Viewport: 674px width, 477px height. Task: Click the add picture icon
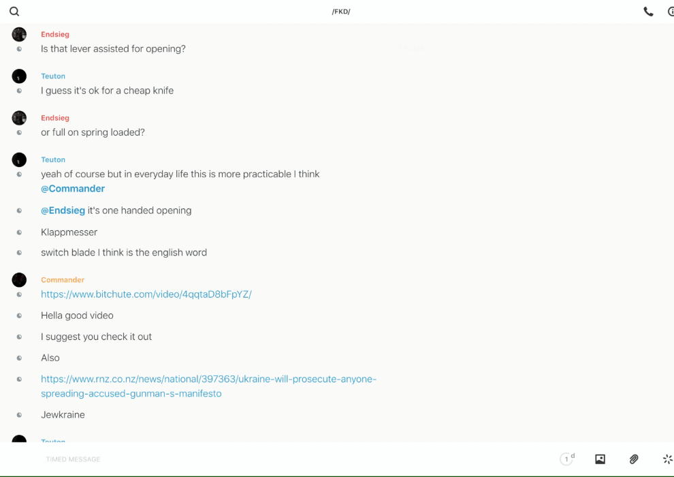click(x=600, y=459)
